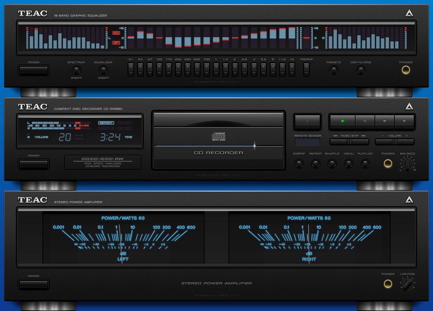The width and height of the screenshot is (433, 311).
Task: Boost the 1 kHz band with plus
Action: pyautogui.click(x=216, y=66)
